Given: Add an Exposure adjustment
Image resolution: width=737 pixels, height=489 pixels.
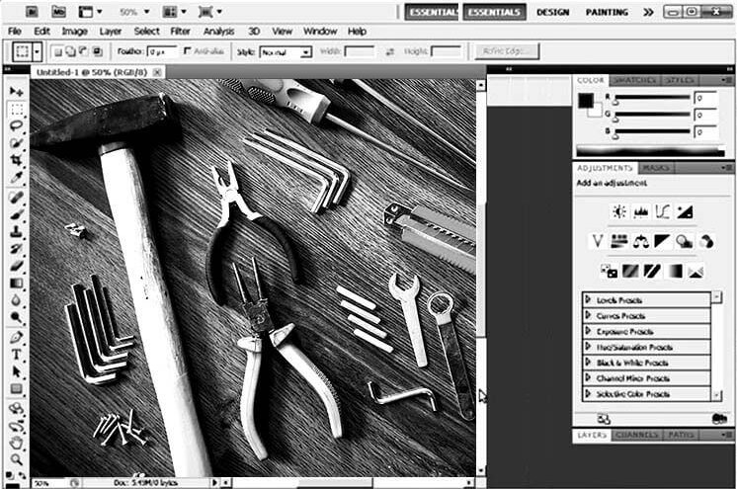Looking at the screenshot, I should coord(685,212).
